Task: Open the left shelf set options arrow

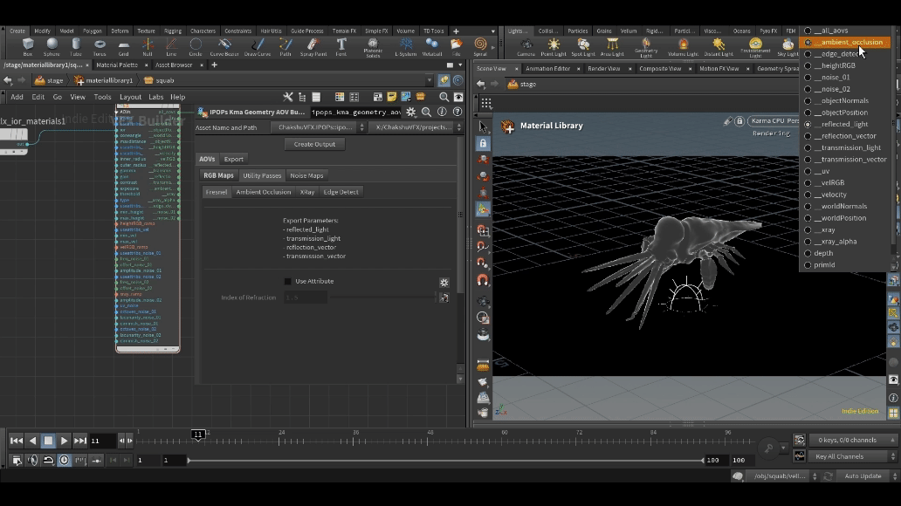Action: point(493,31)
